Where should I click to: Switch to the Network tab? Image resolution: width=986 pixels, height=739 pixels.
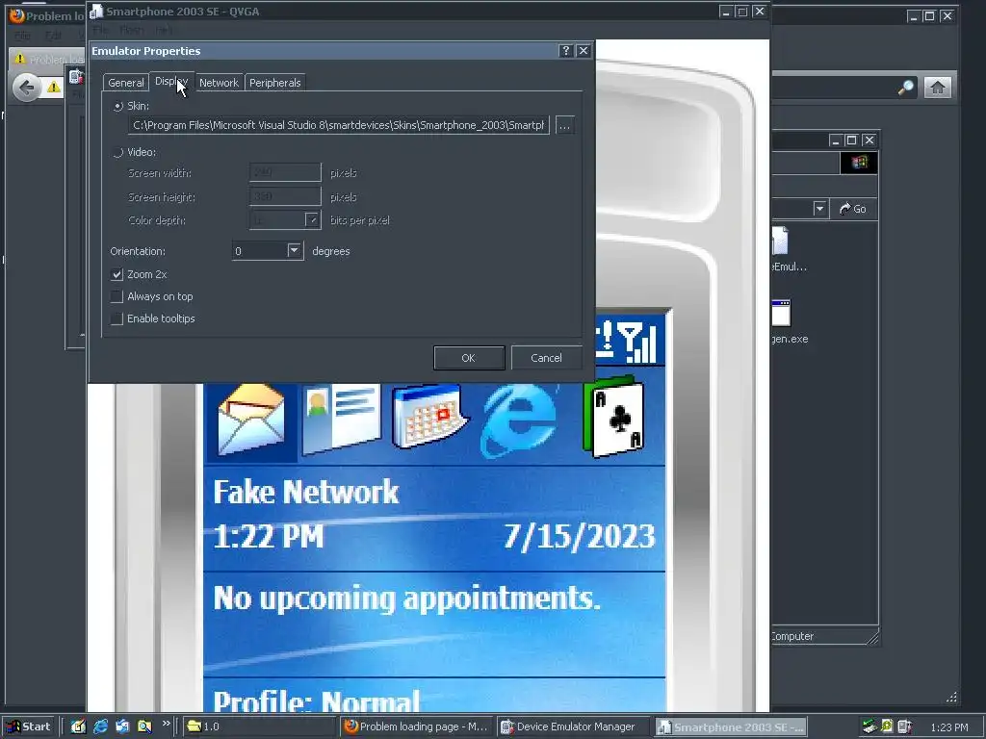pyautogui.click(x=219, y=83)
